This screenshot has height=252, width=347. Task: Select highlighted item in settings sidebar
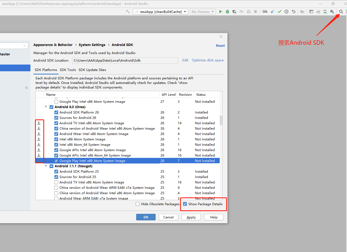point(15,68)
